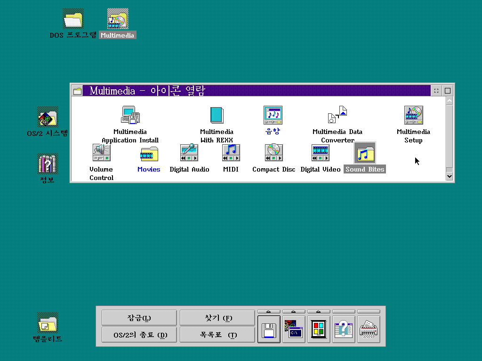The width and height of the screenshot is (482, 361).
Task: Click the 잠금(L) lockup button
Action: tap(139, 318)
